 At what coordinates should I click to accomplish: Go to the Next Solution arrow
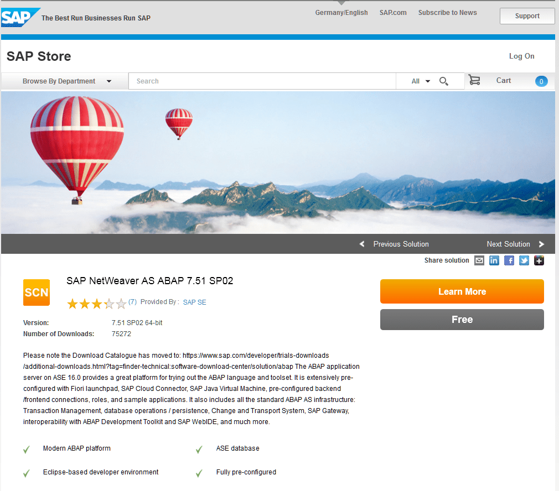[541, 244]
